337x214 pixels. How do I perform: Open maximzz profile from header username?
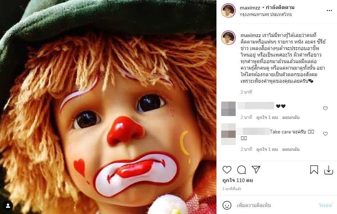(250, 8)
